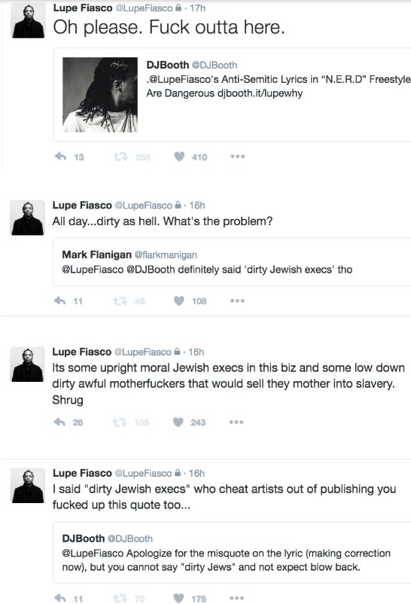Retweet the "Oh please" tweet

pyautogui.click(x=120, y=157)
